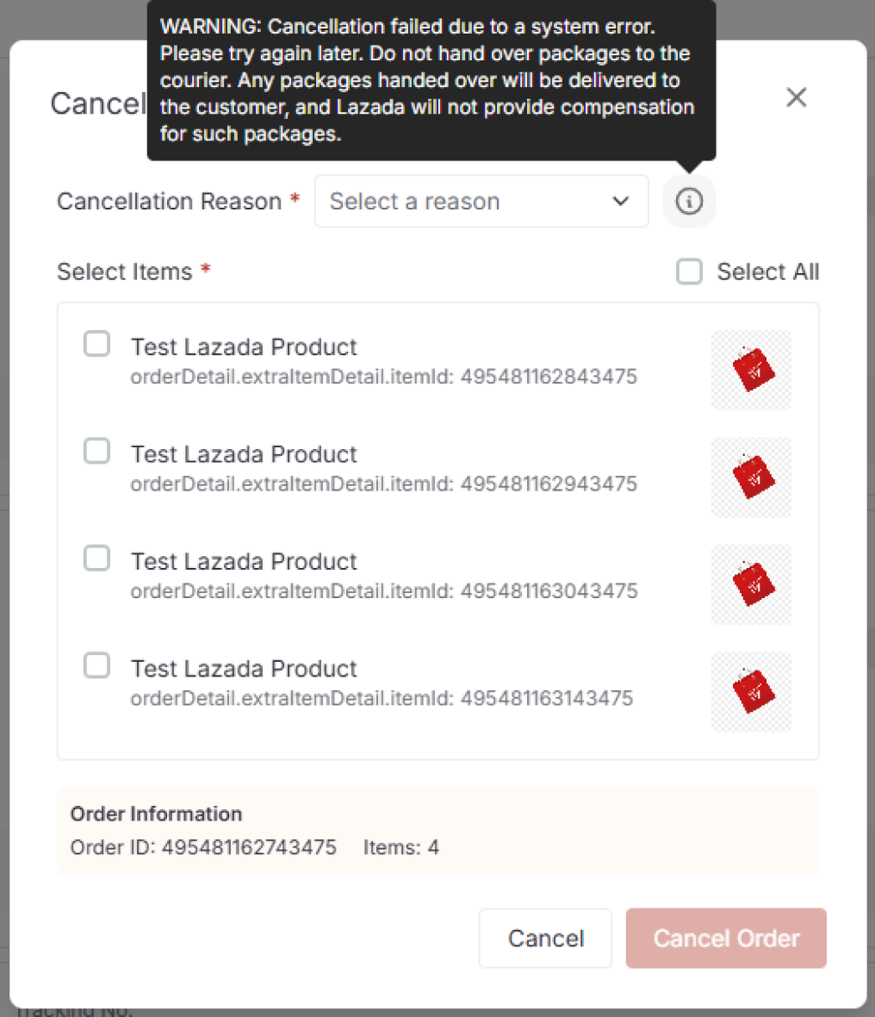Viewport: 875px width, 1017px height.
Task: Click the info icon next to Cancellation Reason
Action: pos(688,201)
